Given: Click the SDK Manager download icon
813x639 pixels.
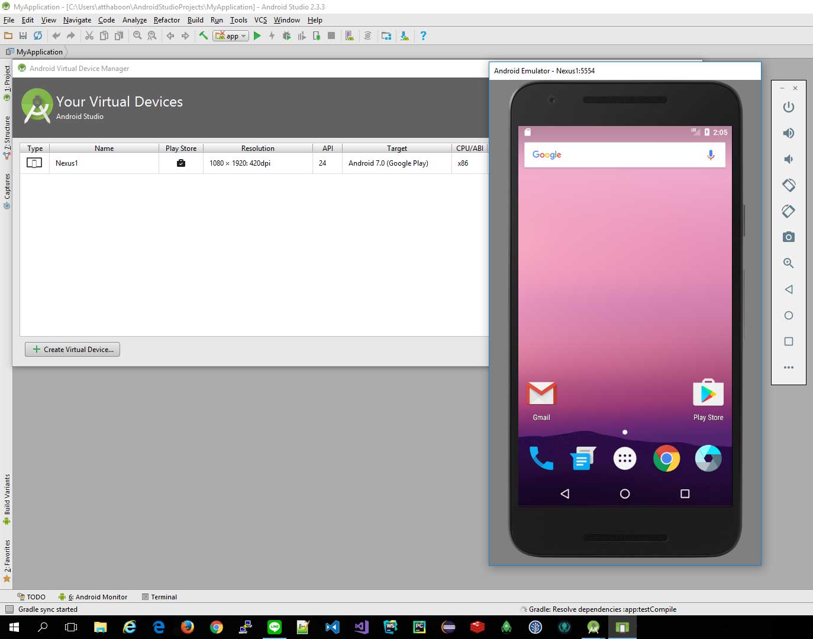Looking at the screenshot, I should (x=405, y=35).
